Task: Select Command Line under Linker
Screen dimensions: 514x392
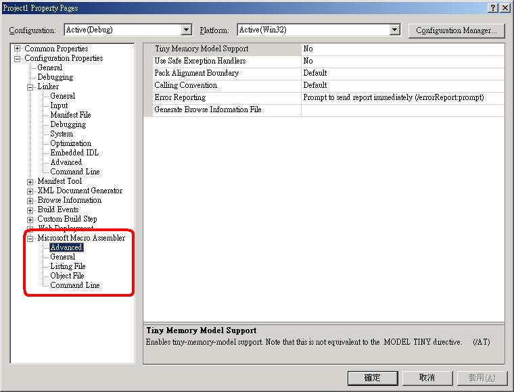Action: pyautogui.click(x=75, y=172)
